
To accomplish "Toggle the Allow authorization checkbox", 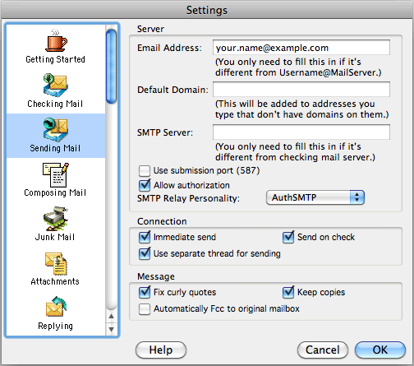I will 145,185.
